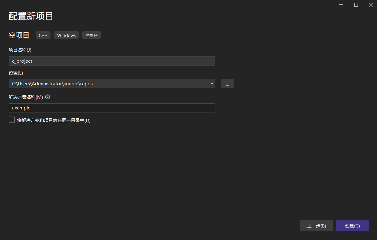
Task: Click the 控制台 project type tag
Action: tap(91, 35)
